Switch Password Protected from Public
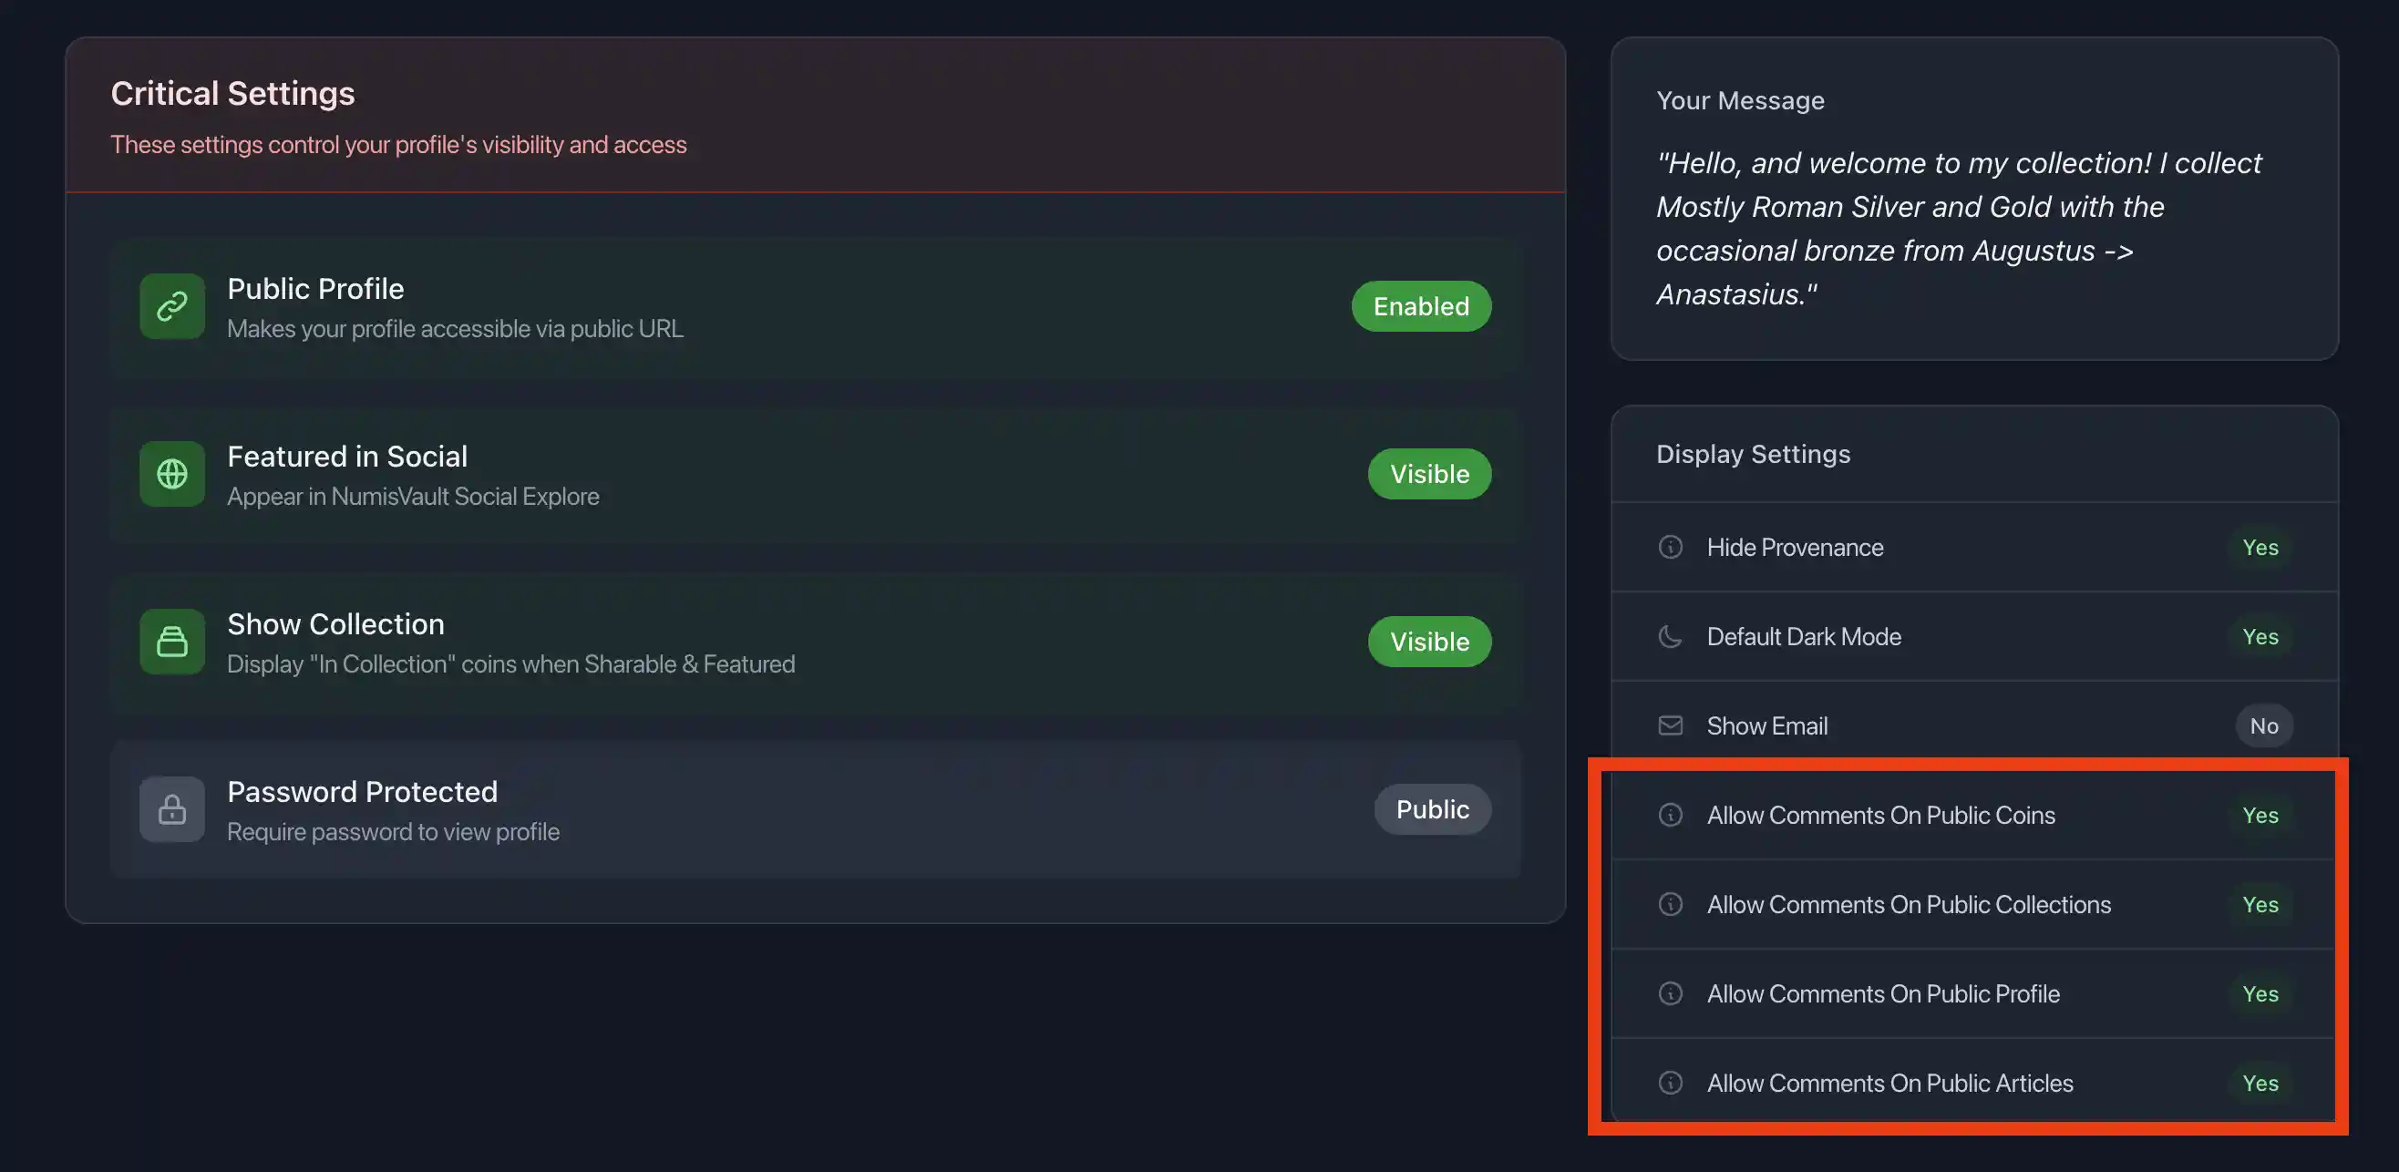 (x=1431, y=809)
